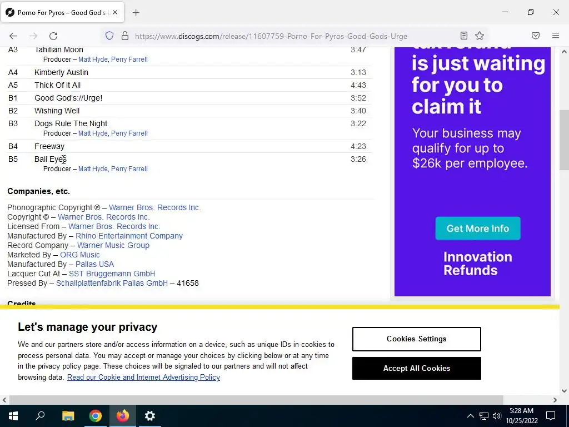Click horizontal scrollbar left arrow
The width and height of the screenshot is (569, 427).
[x=4, y=400]
